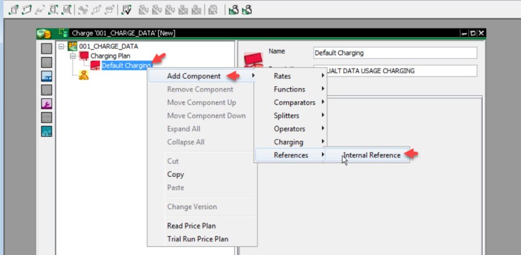Open the Charging submenu
The height and width of the screenshot is (255, 521).
[290, 142]
